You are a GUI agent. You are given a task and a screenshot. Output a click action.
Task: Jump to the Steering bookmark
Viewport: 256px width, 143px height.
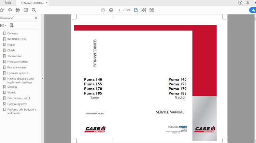pyautogui.click(x=12, y=87)
